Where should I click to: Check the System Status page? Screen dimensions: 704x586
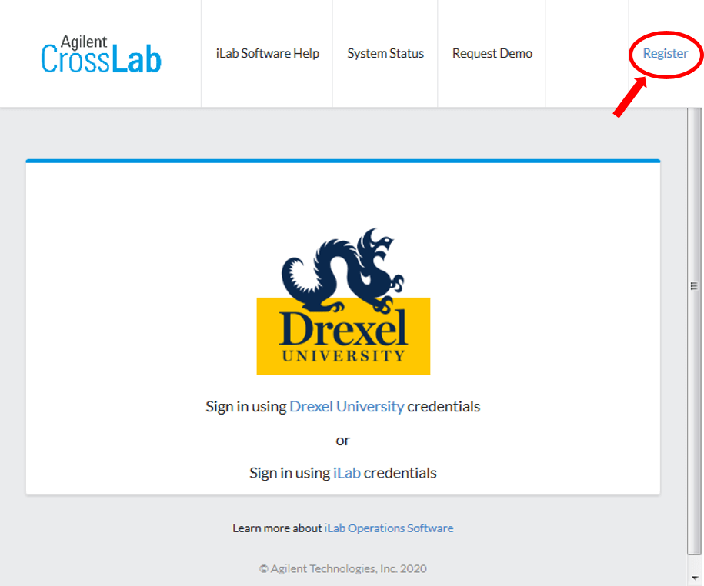coord(385,54)
